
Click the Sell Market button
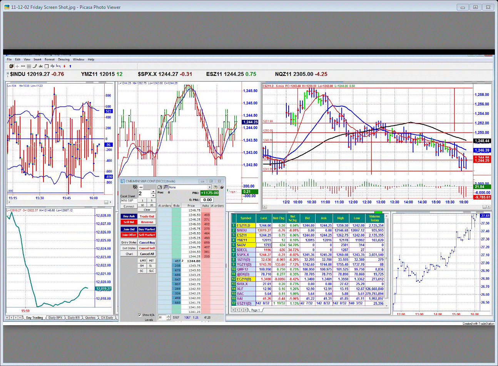point(147,235)
